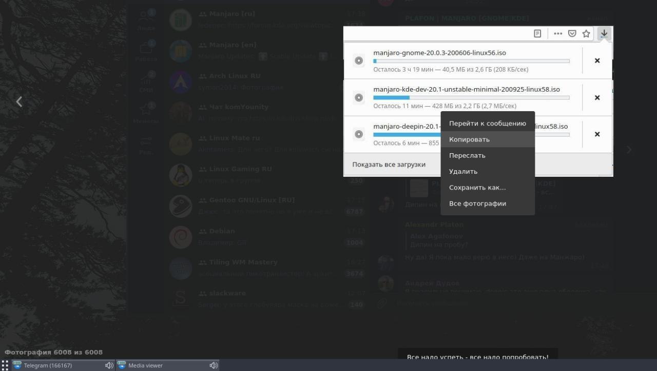Mute audio on Media viewer taskbar entry
The image size is (657, 371).
[214, 365]
